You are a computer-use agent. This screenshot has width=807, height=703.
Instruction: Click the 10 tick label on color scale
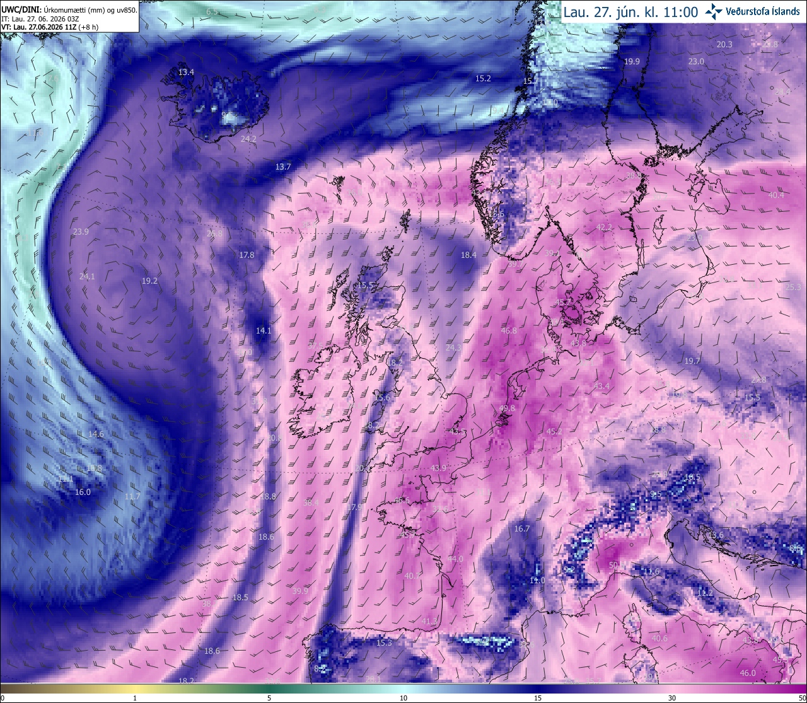(x=403, y=698)
